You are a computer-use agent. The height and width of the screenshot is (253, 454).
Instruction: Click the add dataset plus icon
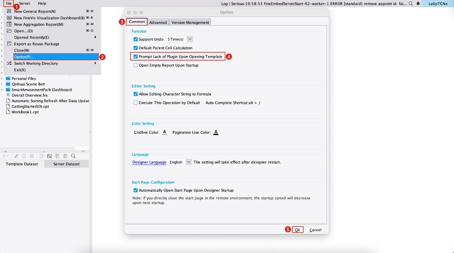(x=4, y=156)
